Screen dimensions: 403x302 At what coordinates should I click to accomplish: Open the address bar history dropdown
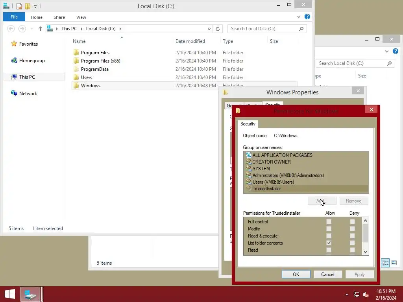[209, 29]
